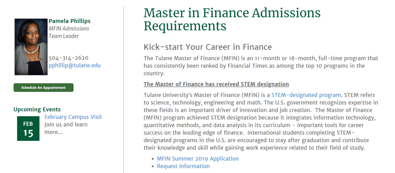The width and height of the screenshot is (395, 173).
Task: Click the Join us and learn more text
Action: pyautogui.click(x=66, y=128)
